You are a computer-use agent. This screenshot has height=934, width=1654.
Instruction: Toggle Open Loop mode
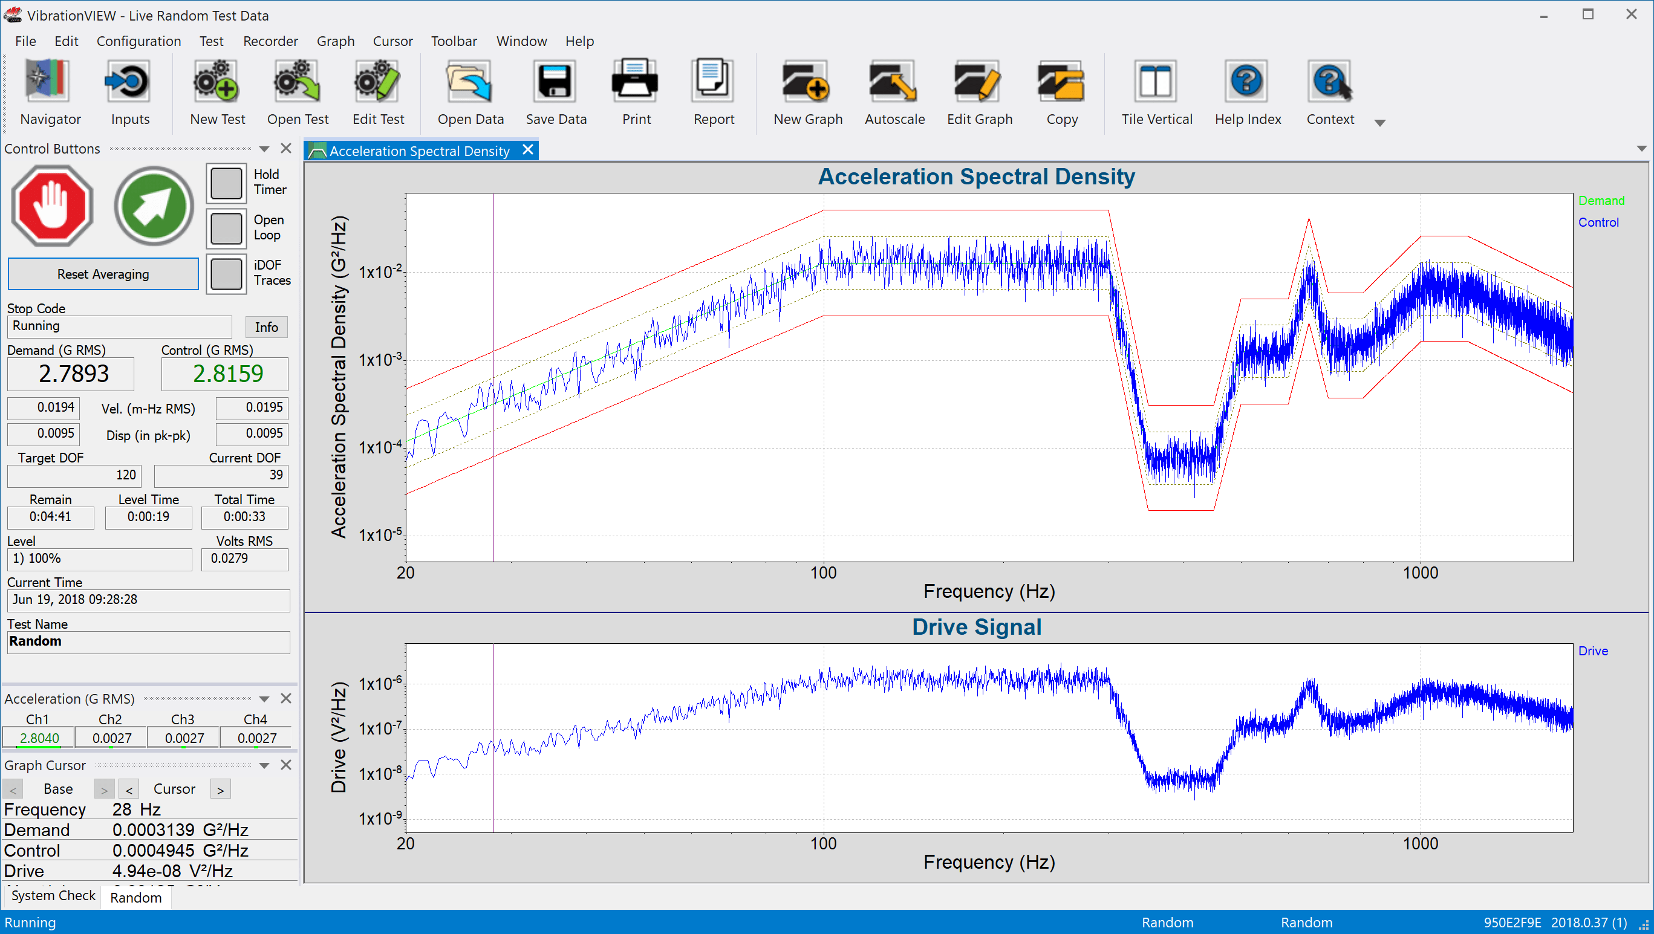(x=226, y=227)
